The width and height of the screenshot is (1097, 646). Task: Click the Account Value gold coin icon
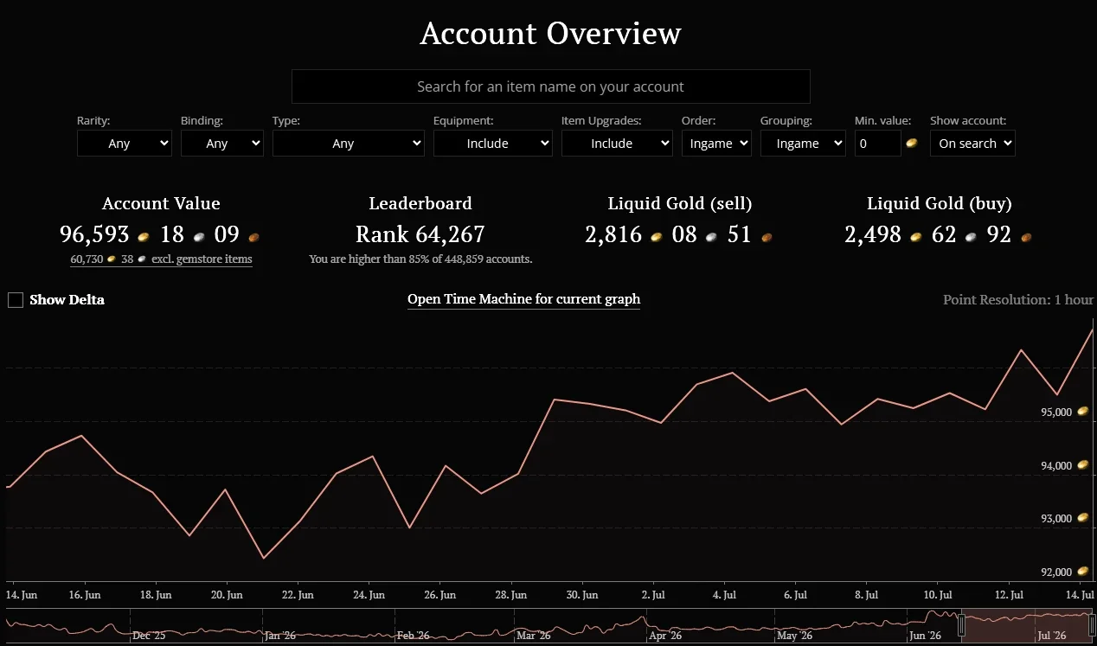144,236
